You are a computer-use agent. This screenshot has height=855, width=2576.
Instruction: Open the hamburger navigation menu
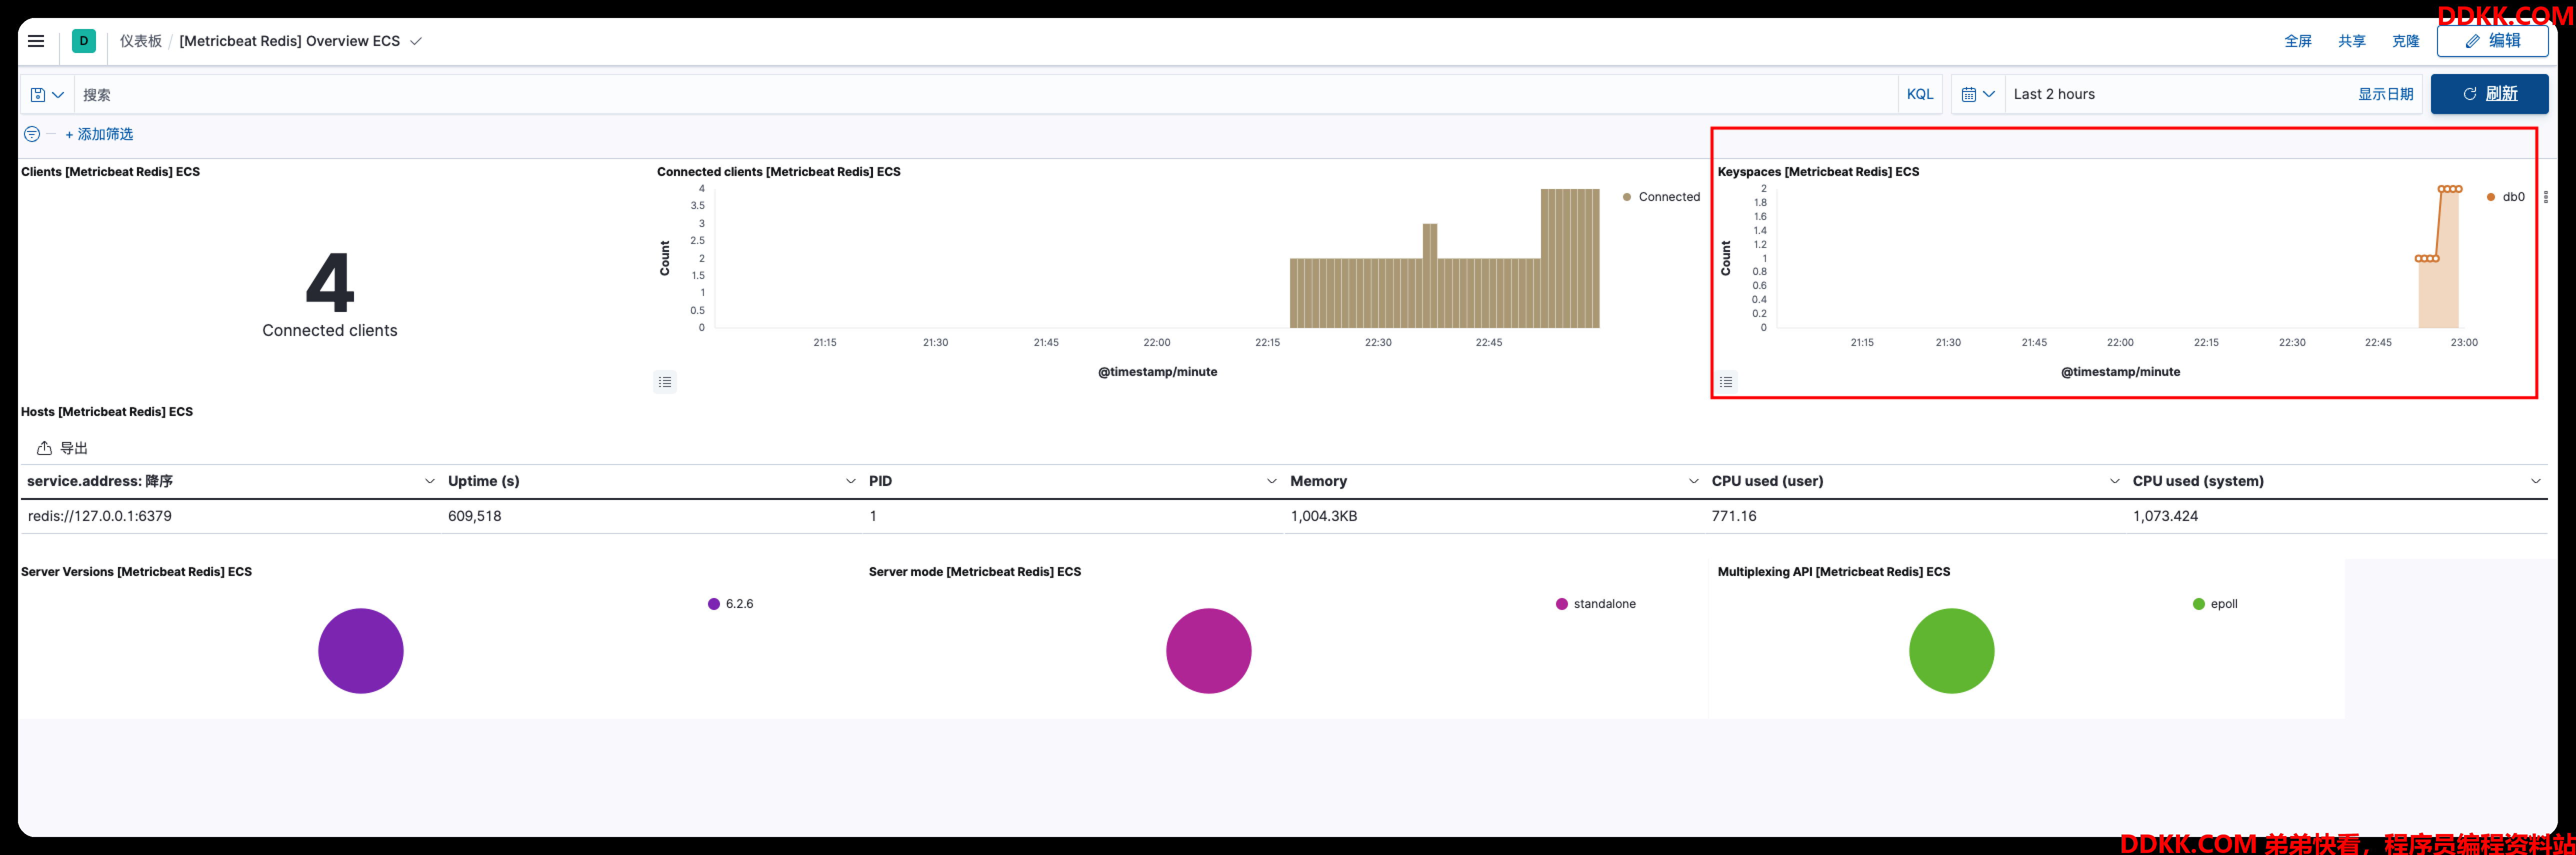pos(36,41)
